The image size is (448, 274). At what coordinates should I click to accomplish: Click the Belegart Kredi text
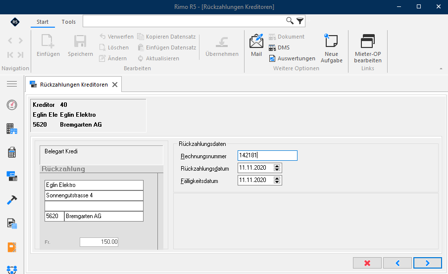[x=61, y=151]
